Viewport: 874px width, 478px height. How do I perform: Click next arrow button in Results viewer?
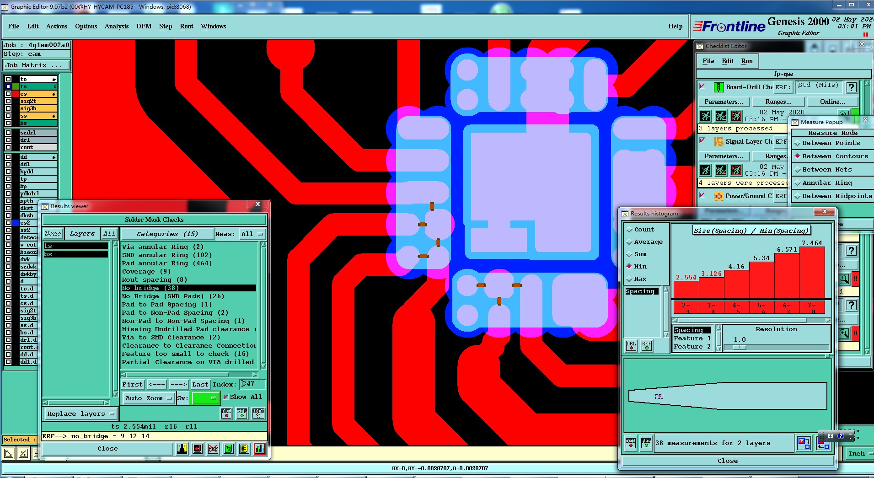[x=178, y=385]
